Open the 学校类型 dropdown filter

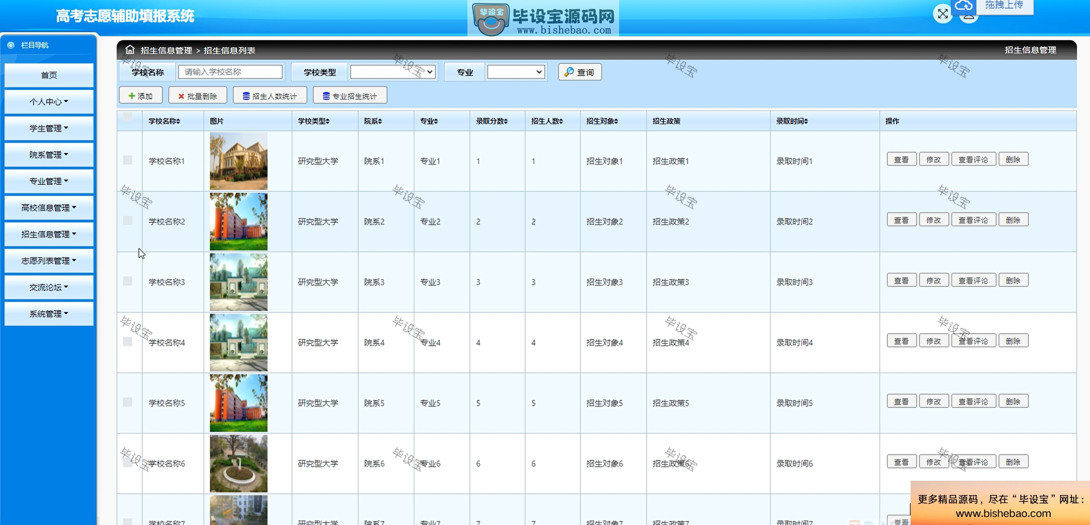[x=393, y=72]
